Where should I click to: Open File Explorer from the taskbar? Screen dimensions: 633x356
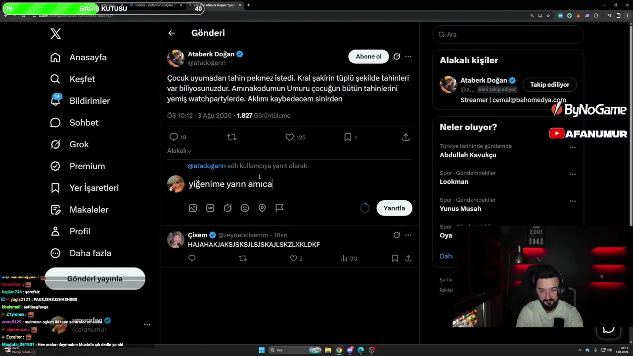328,350
